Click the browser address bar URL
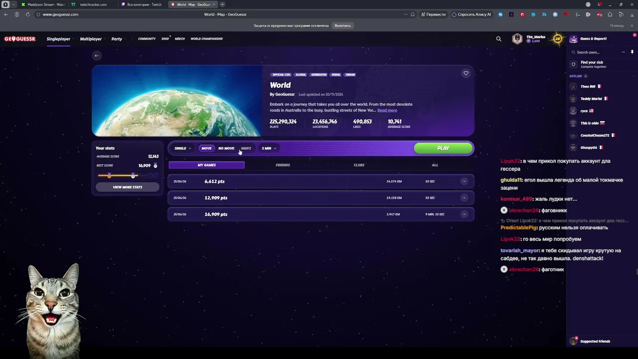Screen dimensions: 638x359 [60, 14]
